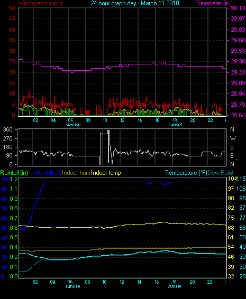Click the Indoor temp legend label

[106, 173]
